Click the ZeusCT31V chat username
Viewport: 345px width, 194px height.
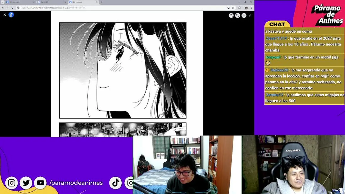tap(276, 38)
